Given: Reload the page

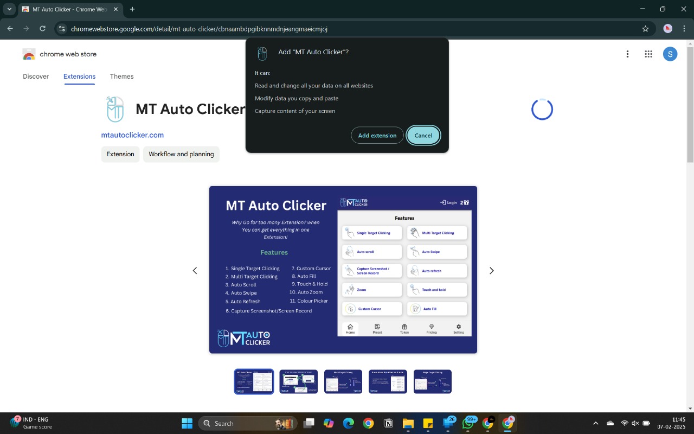Looking at the screenshot, I should coord(42,29).
